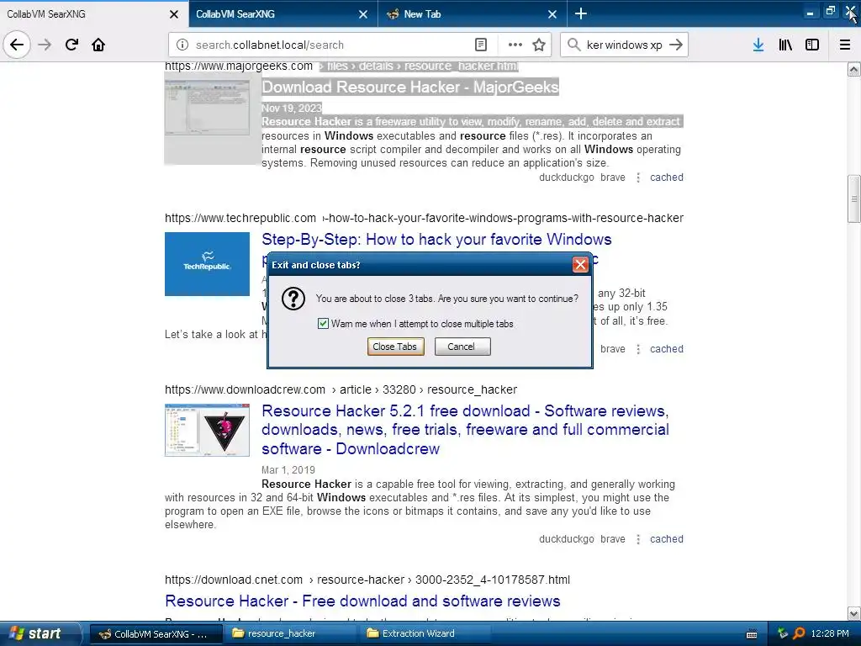
Task: Click the Downloadcrew result thumbnail
Action: click(207, 430)
